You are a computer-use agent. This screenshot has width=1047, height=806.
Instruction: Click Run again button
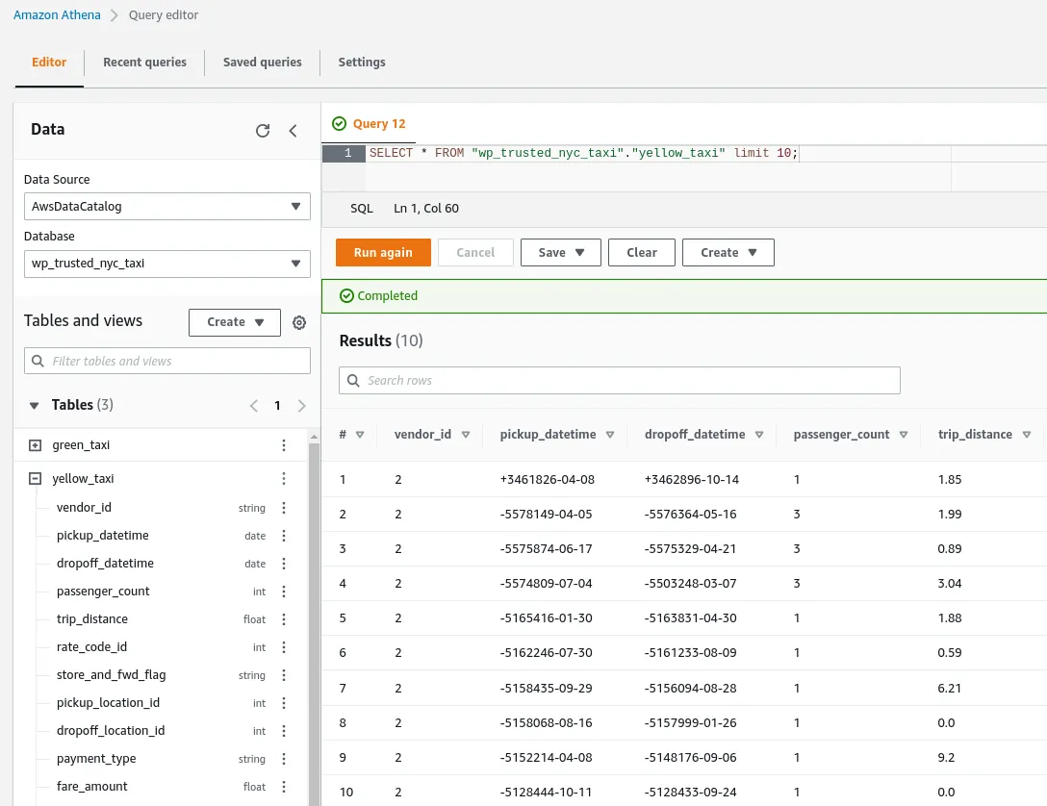(383, 252)
